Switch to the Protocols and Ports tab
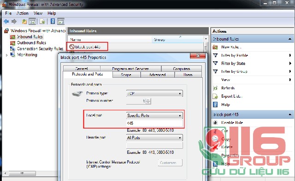 88,74
